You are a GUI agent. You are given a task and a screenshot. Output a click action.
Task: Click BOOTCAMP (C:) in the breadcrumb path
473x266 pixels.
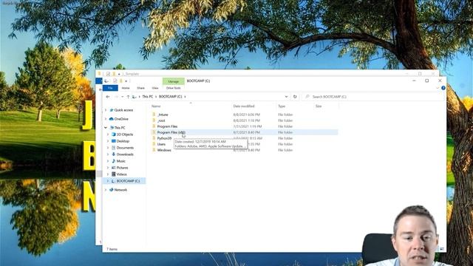click(x=171, y=97)
